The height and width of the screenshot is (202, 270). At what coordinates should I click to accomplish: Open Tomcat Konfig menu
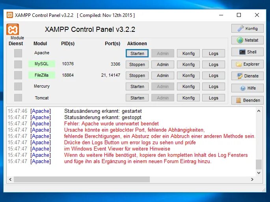coord(188,98)
